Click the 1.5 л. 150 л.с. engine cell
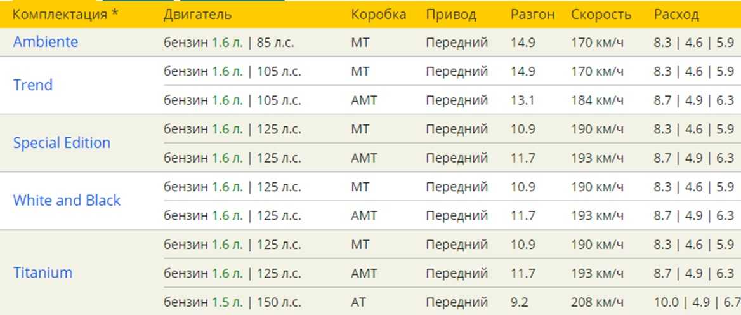Screen dimensions: 741x315 [x=232, y=302]
